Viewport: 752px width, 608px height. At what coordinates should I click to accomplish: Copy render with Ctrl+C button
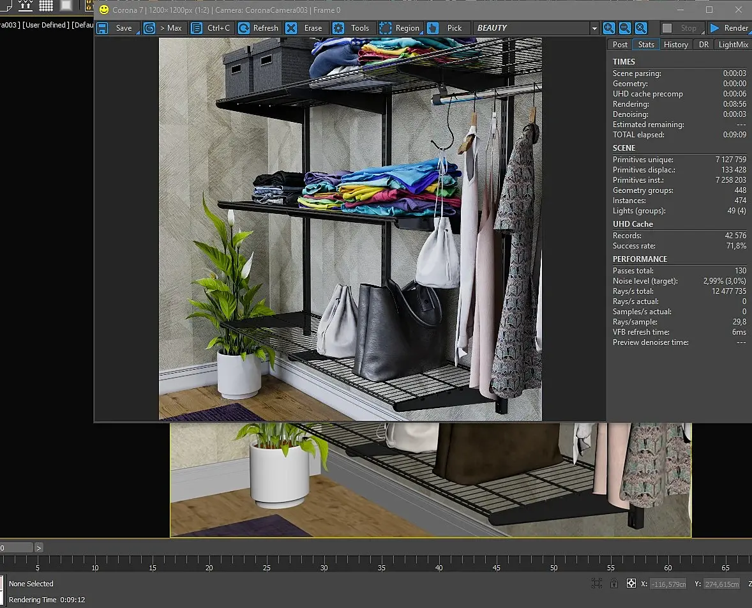(212, 28)
